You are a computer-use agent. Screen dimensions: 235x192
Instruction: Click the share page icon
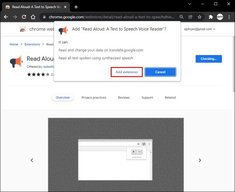click(x=190, y=17)
